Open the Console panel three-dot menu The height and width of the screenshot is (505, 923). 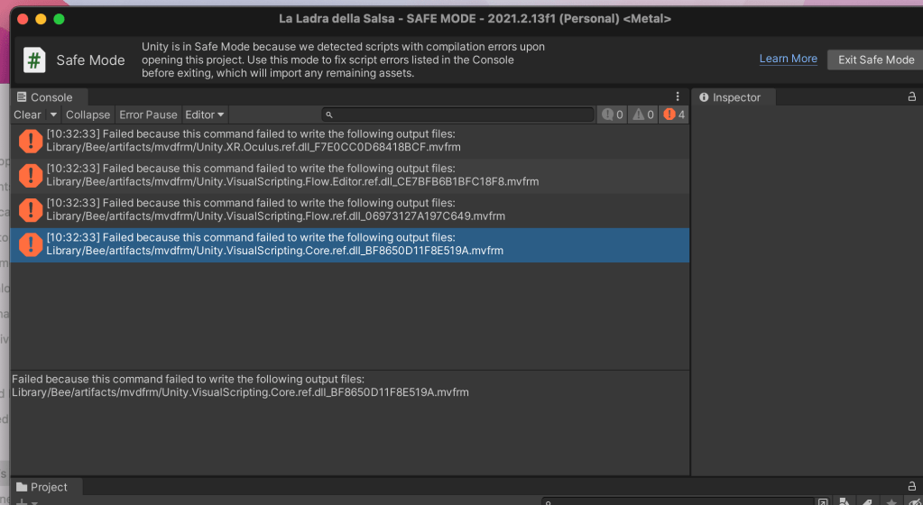click(x=678, y=96)
